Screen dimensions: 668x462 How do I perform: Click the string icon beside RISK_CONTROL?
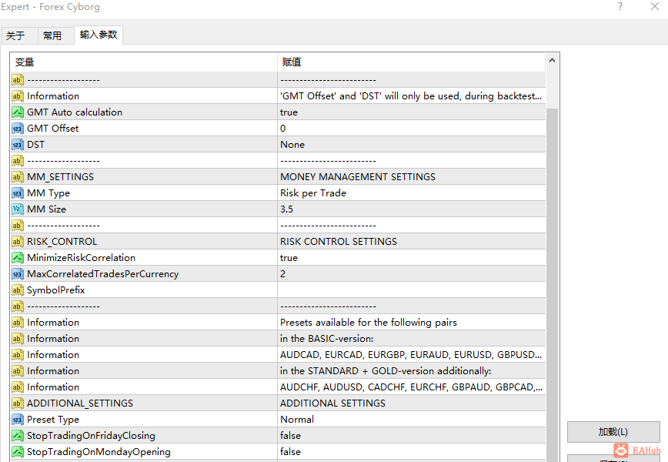(x=18, y=242)
